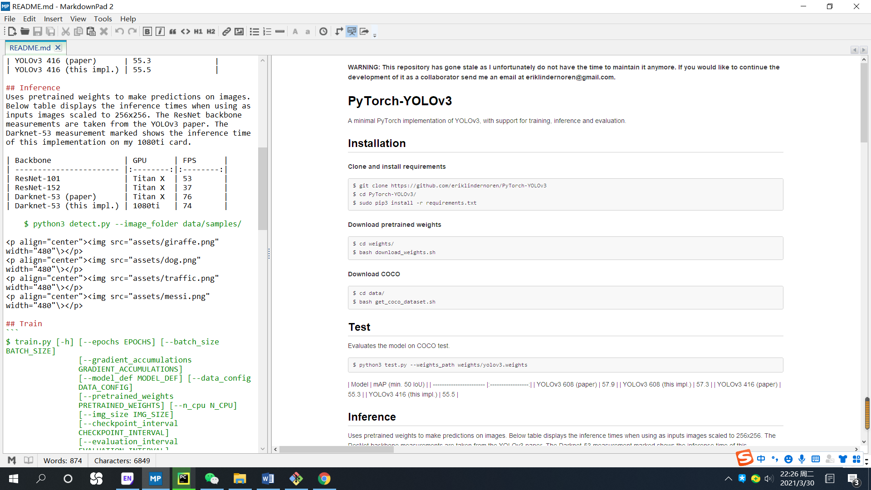
Task: Insert a blockquote with the quote icon
Action: (x=173, y=31)
